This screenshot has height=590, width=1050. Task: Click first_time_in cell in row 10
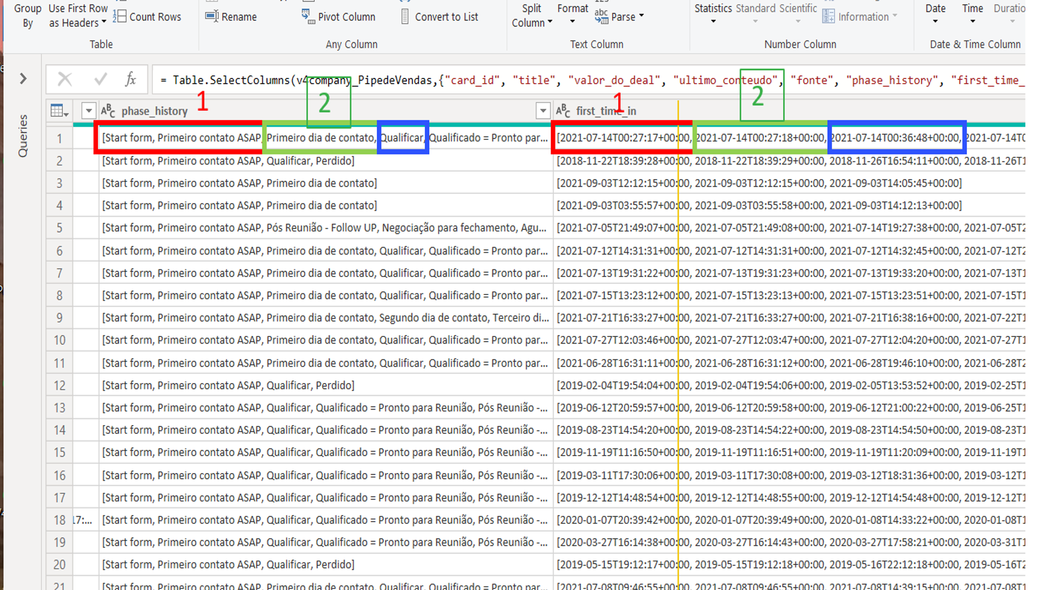coord(790,340)
